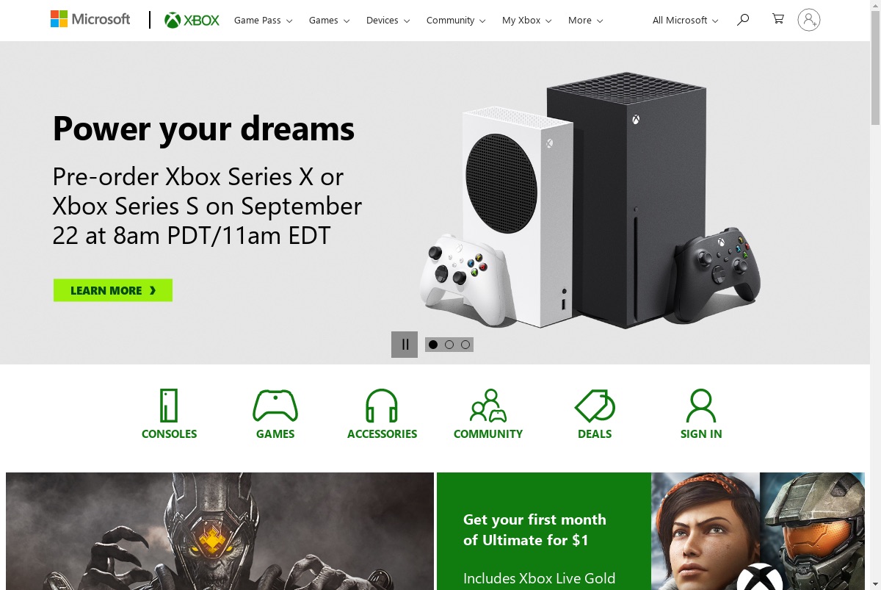
Task: Click the page vertical scrollbar
Action: click(875, 295)
